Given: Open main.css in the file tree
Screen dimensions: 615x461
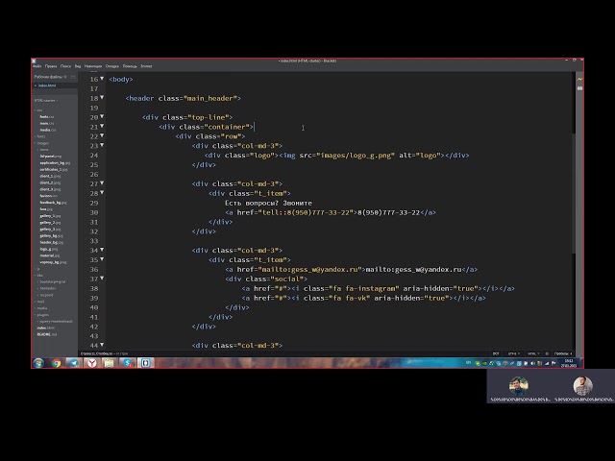Looking at the screenshot, I should (x=47, y=124).
